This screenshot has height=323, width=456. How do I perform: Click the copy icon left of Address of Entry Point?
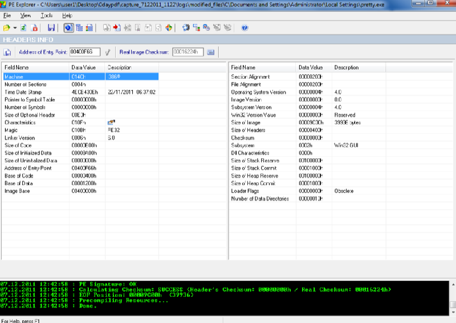(8, 52)
